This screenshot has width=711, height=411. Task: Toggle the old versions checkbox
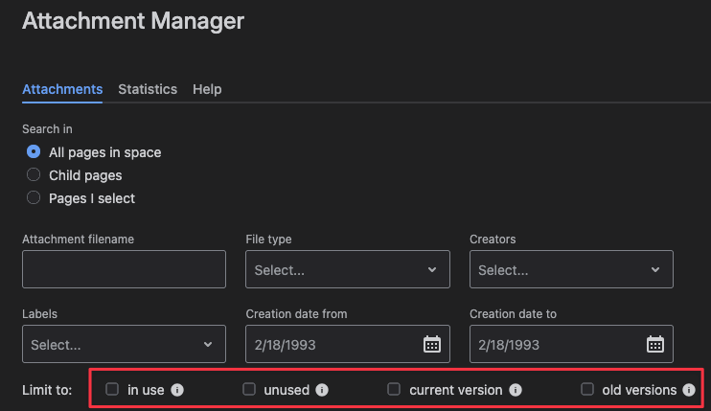587,389
